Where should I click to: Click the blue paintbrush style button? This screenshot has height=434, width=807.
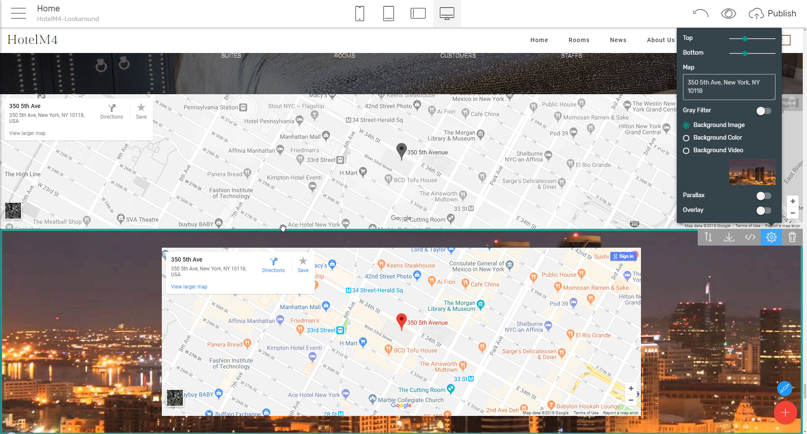coord(785,389)
